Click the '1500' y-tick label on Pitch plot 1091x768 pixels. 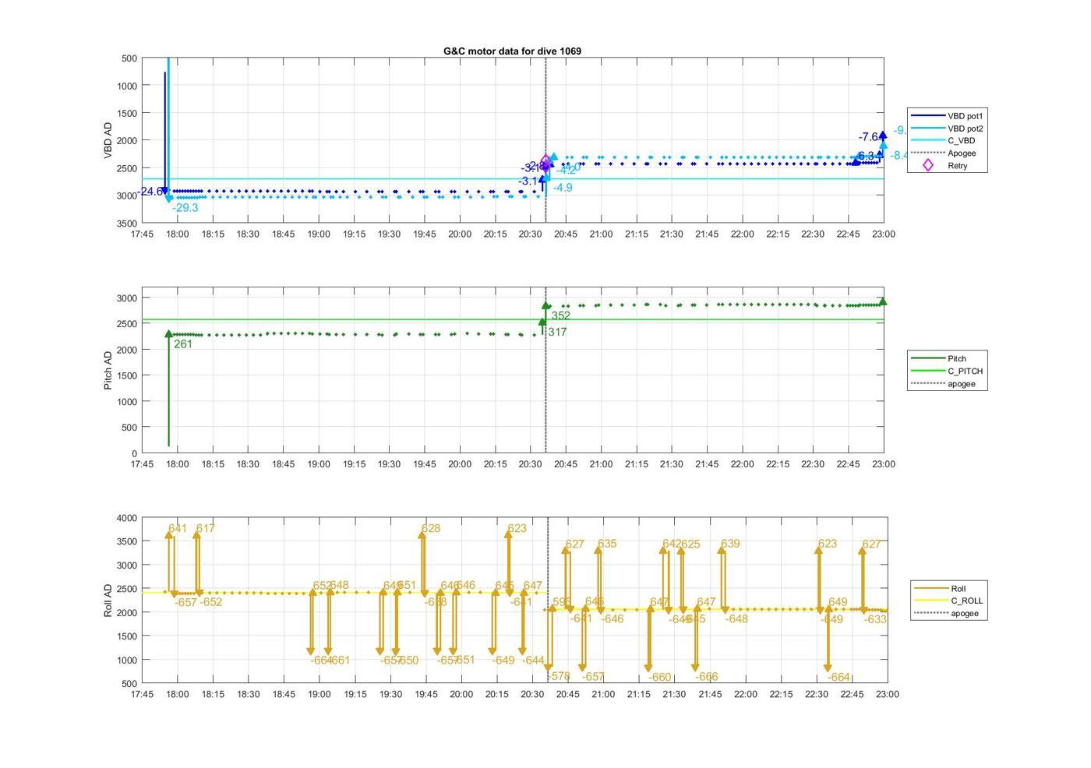(127, 375)
